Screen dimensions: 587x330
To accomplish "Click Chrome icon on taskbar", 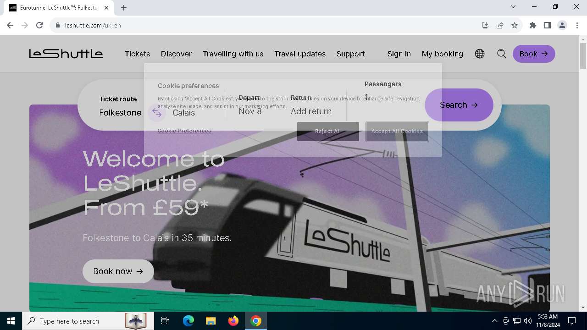I will coord(256,321).
